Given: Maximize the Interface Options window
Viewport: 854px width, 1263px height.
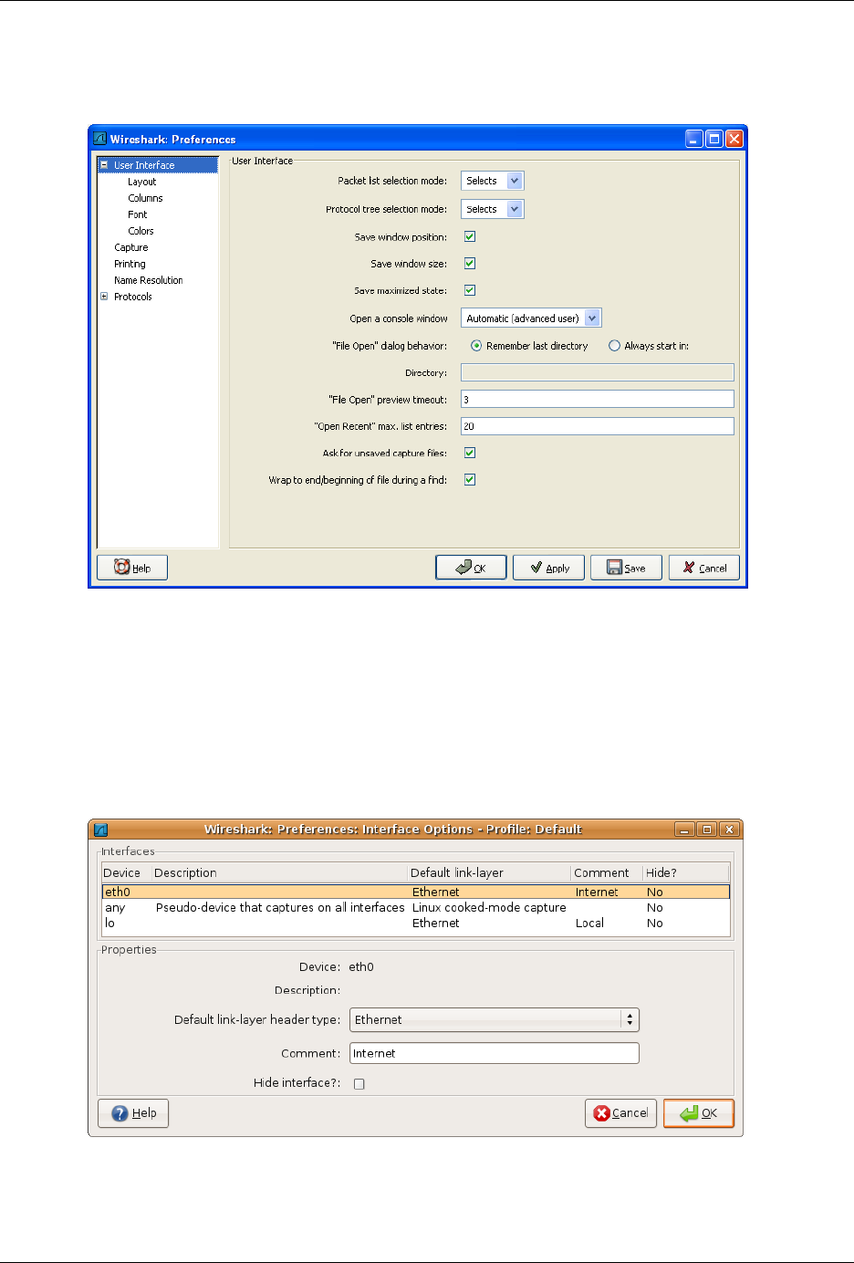Looking at the screenshot, I should pos(706,830).
